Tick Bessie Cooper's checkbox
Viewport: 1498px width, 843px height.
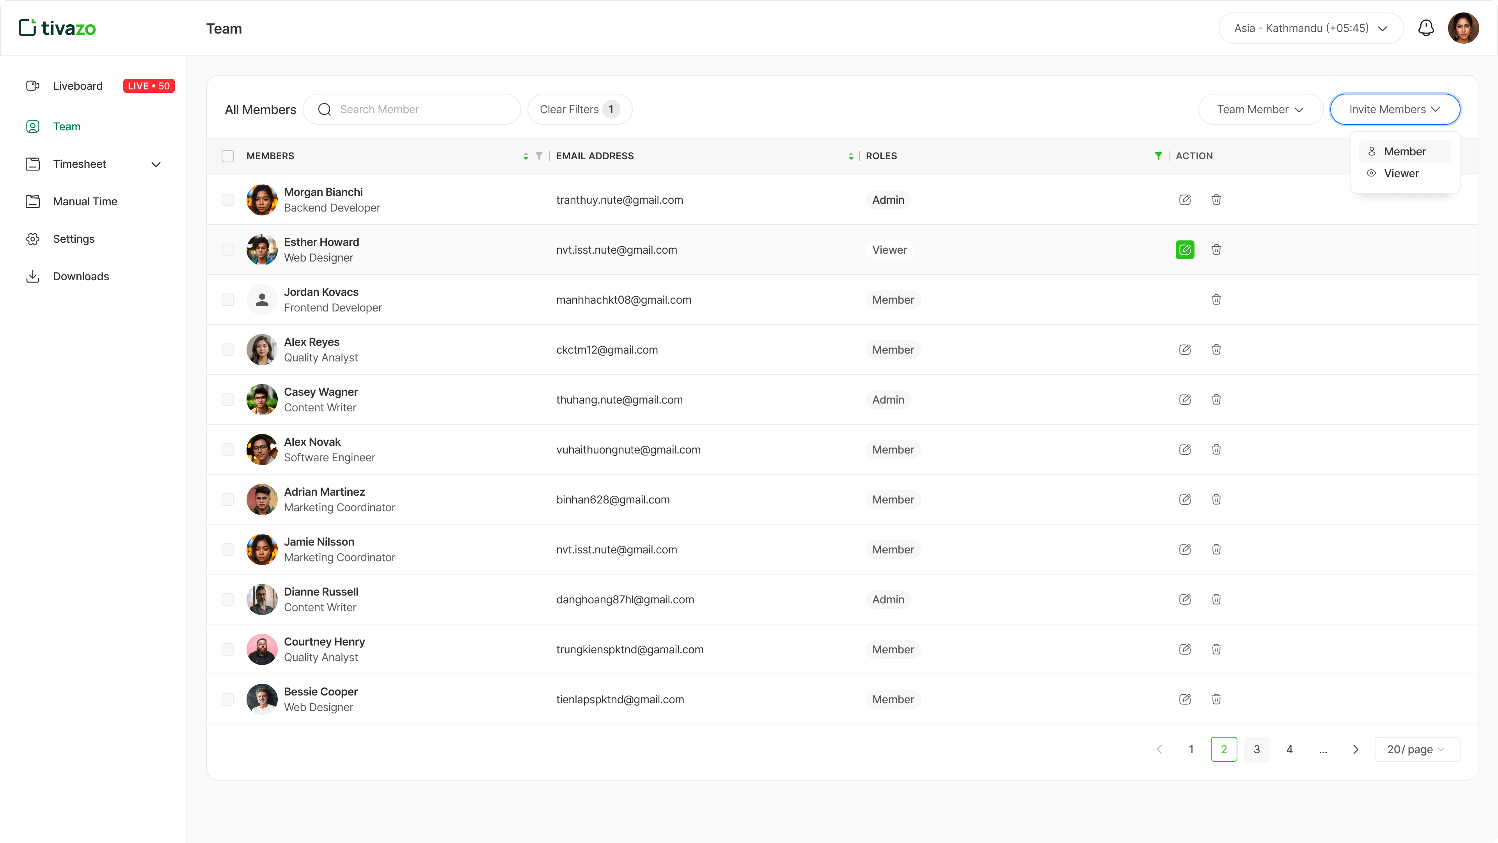coord(228,699)
